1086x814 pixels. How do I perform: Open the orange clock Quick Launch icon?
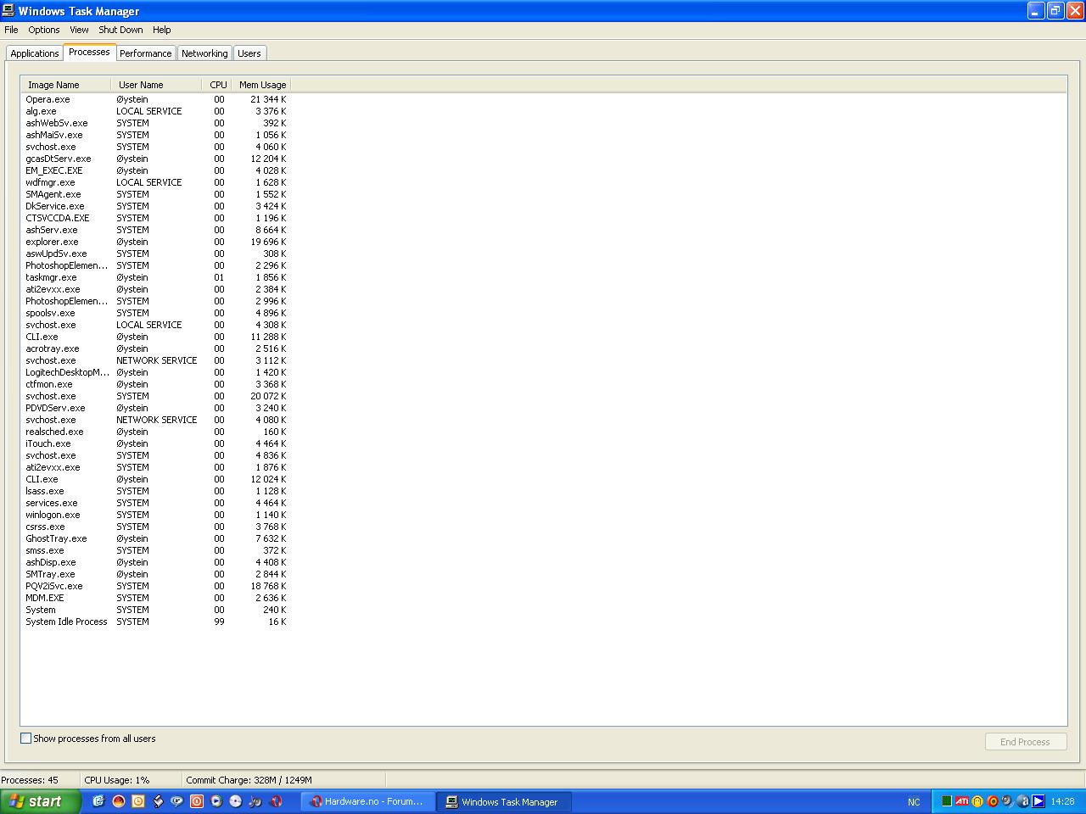(x=138, y=801)
